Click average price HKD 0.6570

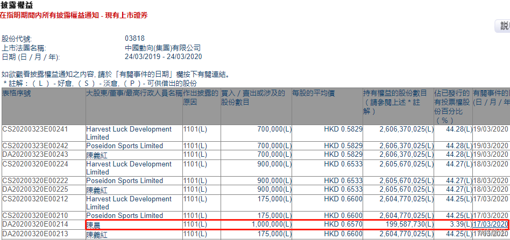coord(343,224)
